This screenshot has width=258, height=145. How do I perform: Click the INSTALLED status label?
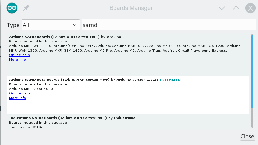[x=170, y=80]
